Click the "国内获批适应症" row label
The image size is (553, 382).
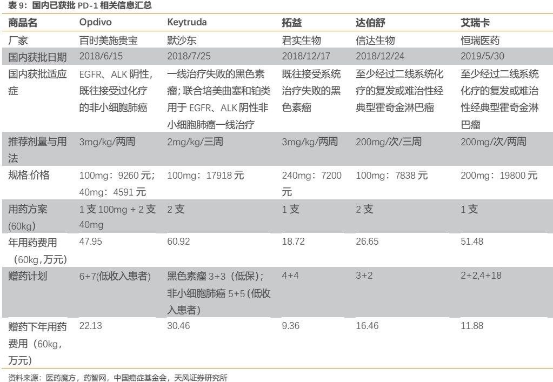[x=37, y=82]
